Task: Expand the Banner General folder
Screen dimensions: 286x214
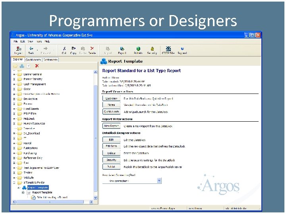Action: point(14,74)
